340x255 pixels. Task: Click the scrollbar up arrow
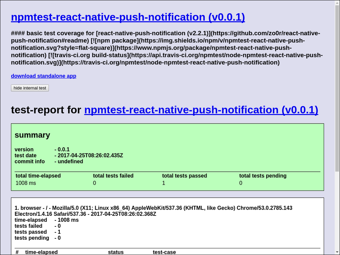(337, 3)
